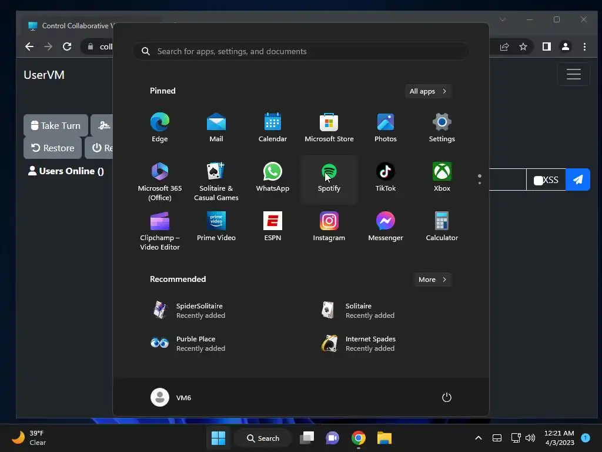Screen dimensions: 602x452
Task: Open the Xbox app
Action: pos(442,177)
